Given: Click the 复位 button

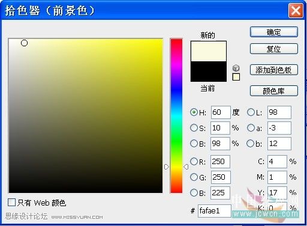Looking at the screenshot, I should point(274,49).
